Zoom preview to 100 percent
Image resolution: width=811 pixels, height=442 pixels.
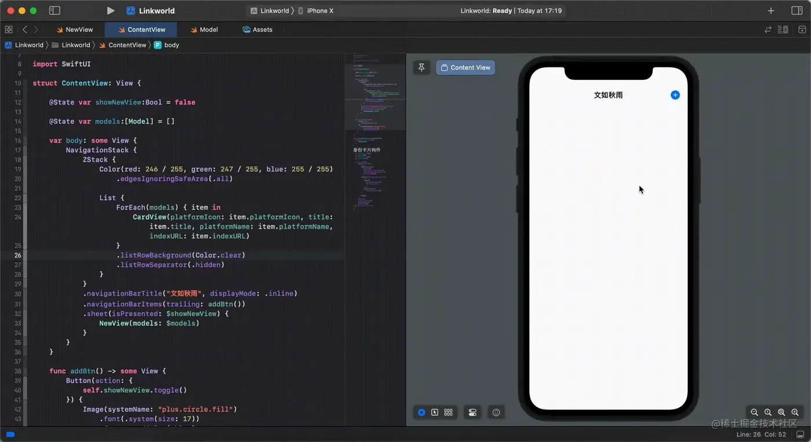[768, 412]
